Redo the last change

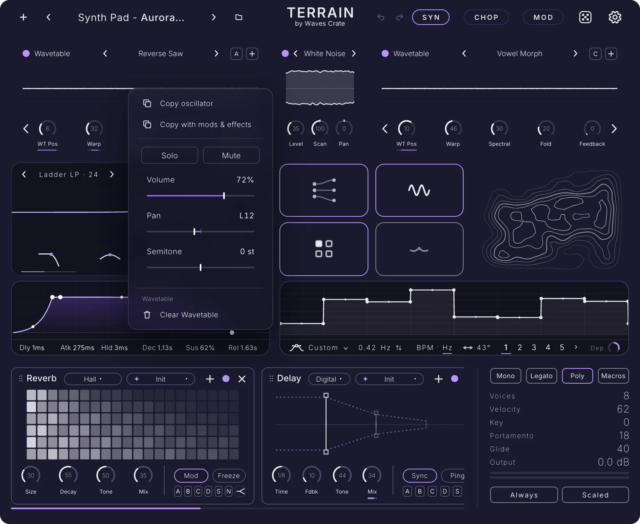click(x=399, y=17)
